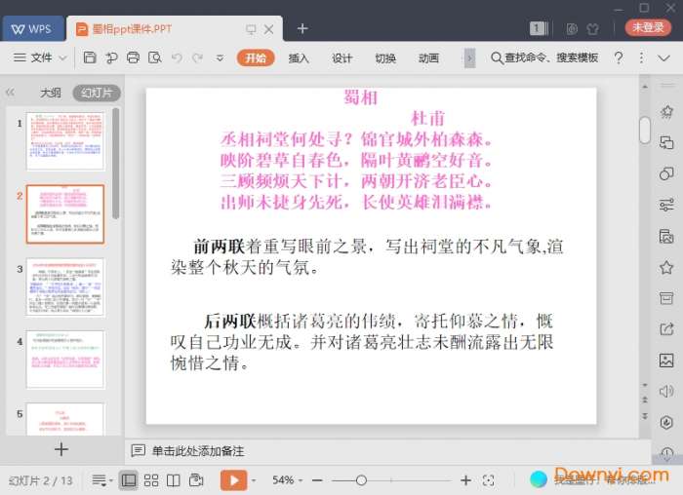This screenshot has height=495, width=683.
Task: Switch to reading view book icon
Action: (174, 480)
